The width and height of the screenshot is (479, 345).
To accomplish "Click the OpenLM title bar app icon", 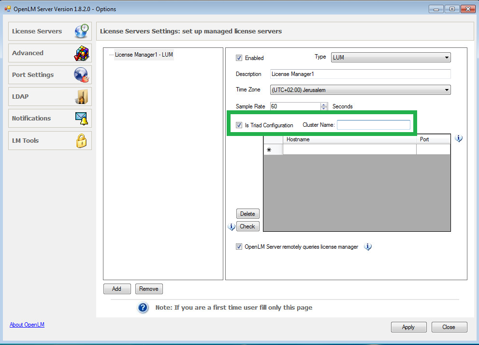I will tap(8, 9).
